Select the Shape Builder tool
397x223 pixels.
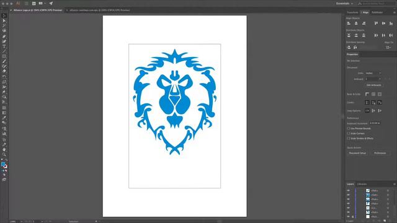(x=4, y=97)
